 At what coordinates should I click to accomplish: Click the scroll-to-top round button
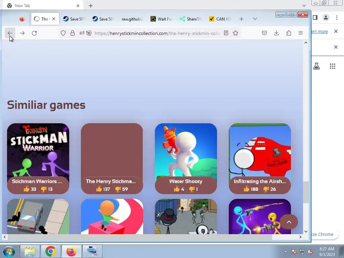coord(289,222)
